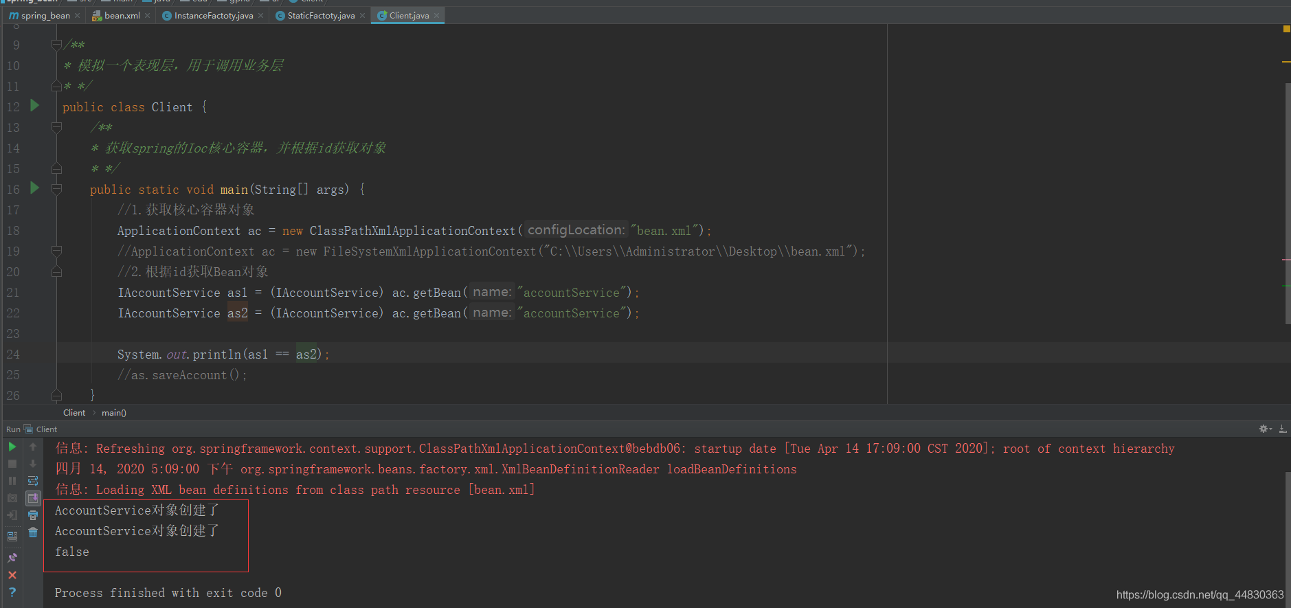Fold the Javadoc starting at line 13
The height and width of the screenshot is (608, 1291).
click(x=56, y=128)
